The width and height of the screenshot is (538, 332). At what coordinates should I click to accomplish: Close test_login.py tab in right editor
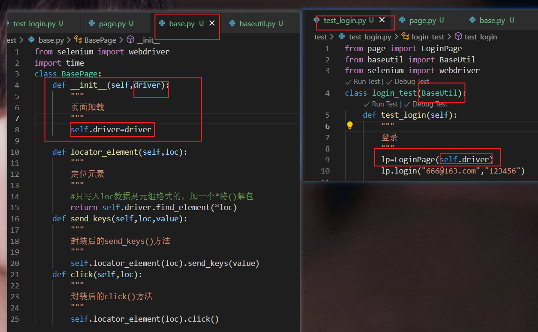pos(382,20)
